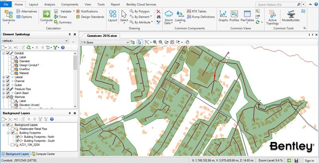Uncheck Building Footprints - North layer
This screenshot has width=319, height=163.
17,137
